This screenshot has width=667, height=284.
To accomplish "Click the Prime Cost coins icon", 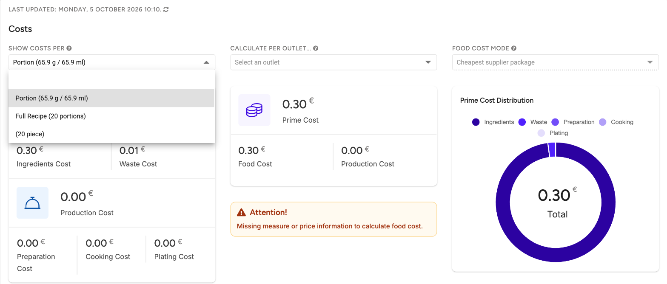I will pyautogui.click(x=254, y=110).
